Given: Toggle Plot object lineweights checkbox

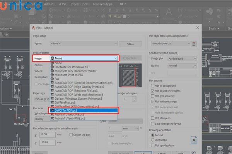Looking at the screenshot, I should click(x=153, y=91).
